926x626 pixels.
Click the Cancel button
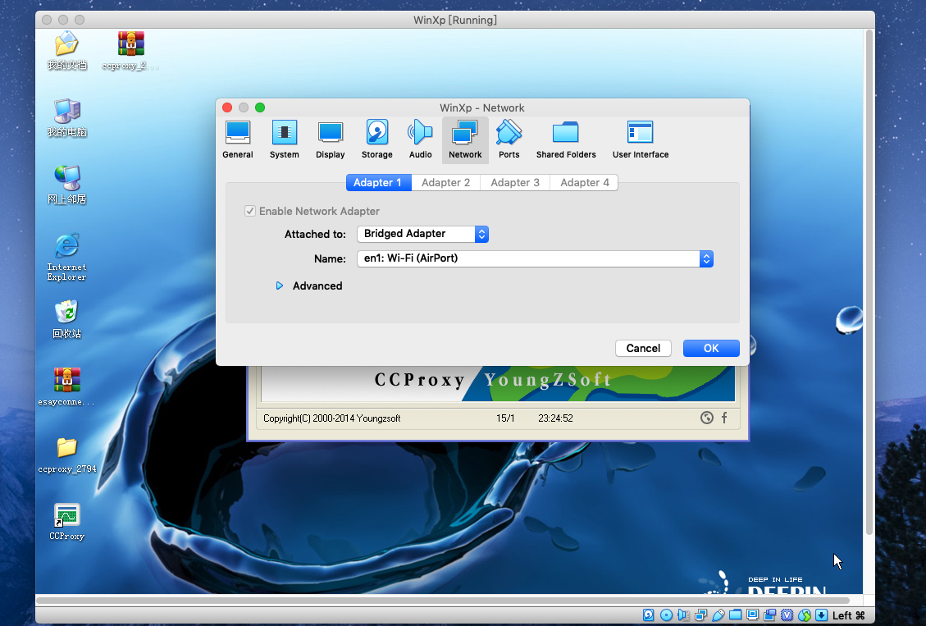coord(643,348)
